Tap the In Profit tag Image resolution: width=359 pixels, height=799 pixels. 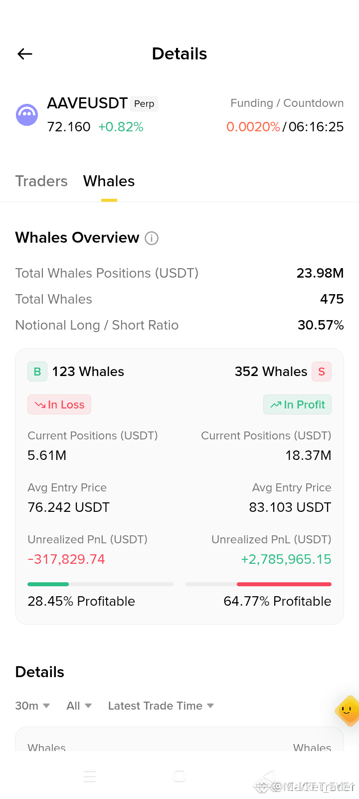tap(297, 404)
